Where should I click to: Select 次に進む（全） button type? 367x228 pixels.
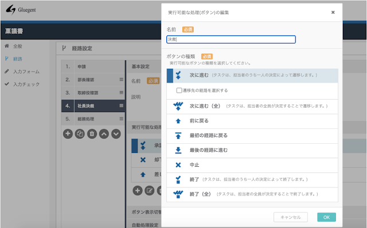(x=252, y=106)
